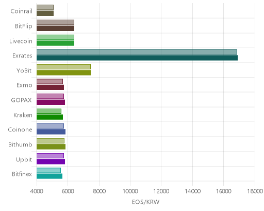
Task: Select the Bitfinex exchange label
Action: 22,174
